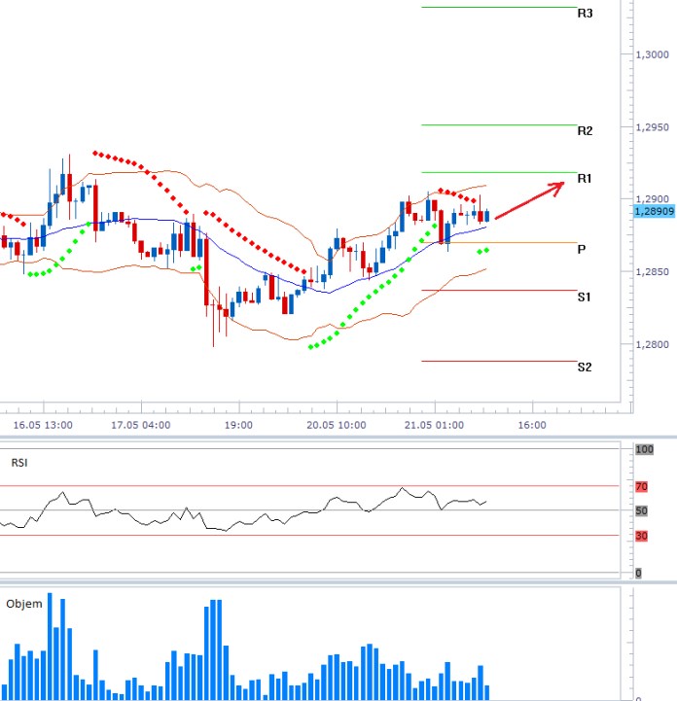The image size is (677, 701).
Task: Click the Objem volume panel label
Action: click(24, 604)
